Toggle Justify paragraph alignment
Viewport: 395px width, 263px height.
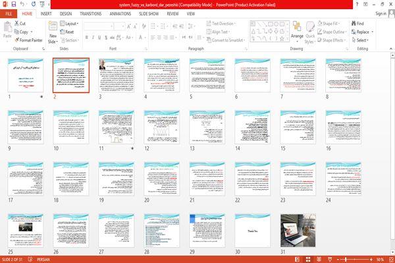(x=172, y=38)
